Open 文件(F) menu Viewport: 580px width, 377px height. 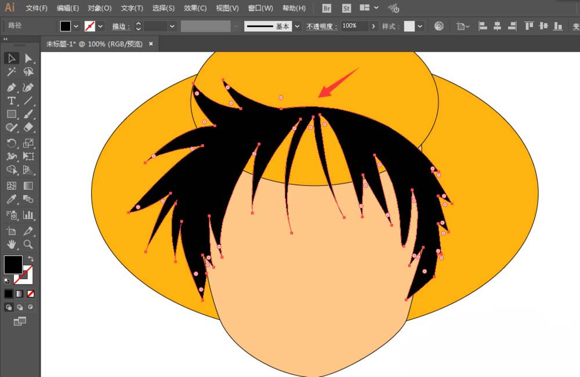point(37,8)
